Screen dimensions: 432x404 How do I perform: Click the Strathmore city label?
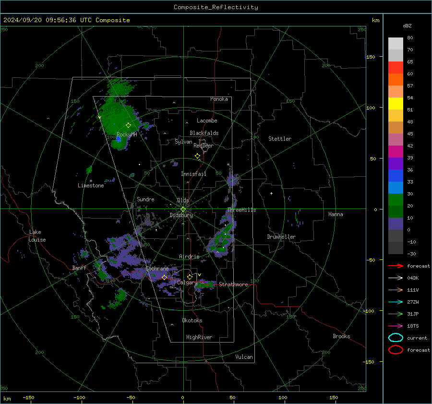(233, 284)
